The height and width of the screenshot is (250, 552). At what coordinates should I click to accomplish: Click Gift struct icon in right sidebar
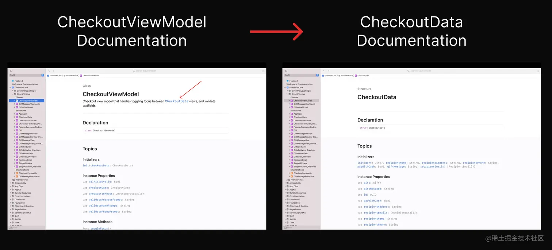(x=292, y=130)
